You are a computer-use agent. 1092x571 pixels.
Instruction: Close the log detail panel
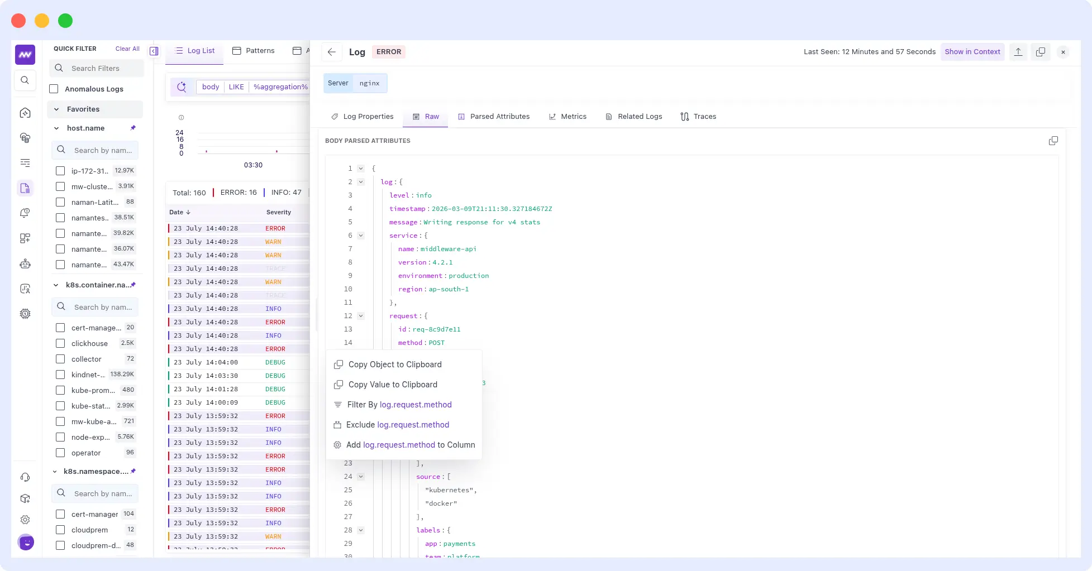(1063, 52)
